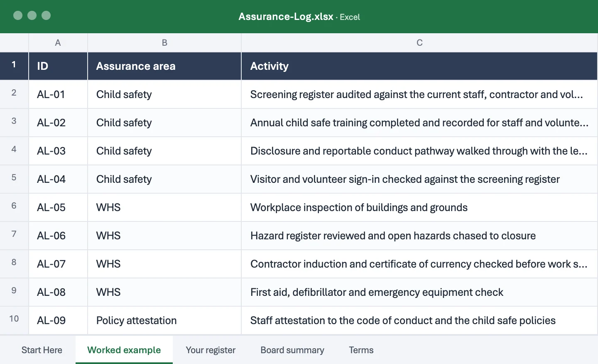
Task: Select the Screening register audited activity cell
Action: pyautogui.click(x=419, y=94)
